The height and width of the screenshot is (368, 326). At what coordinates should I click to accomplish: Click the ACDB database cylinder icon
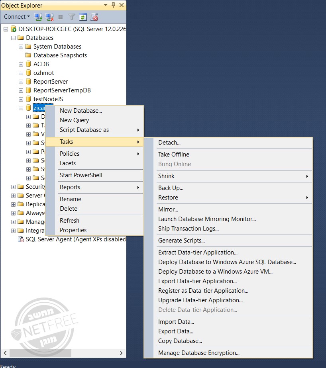(x=28, y=64)
